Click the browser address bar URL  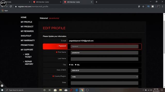point(33,6)
